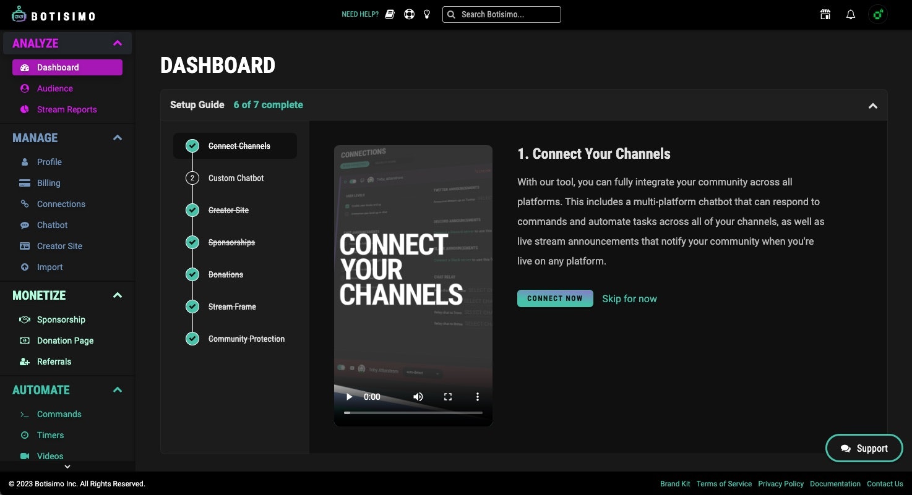Select the Custom Chatbot setup step
Viewport: 912px width, 495px height.
point(235,178)
